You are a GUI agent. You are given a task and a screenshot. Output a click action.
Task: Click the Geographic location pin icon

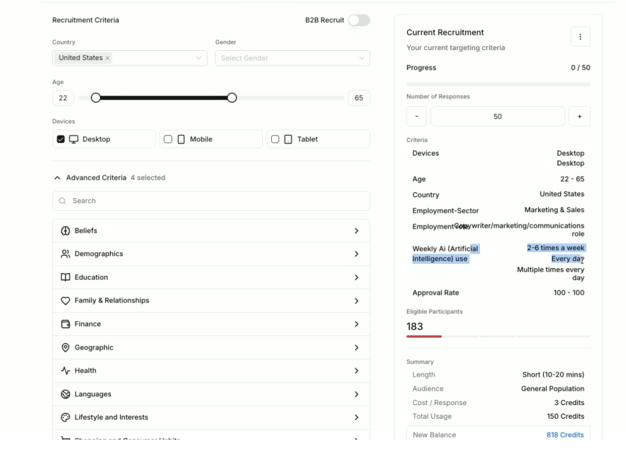pos(65,348)
